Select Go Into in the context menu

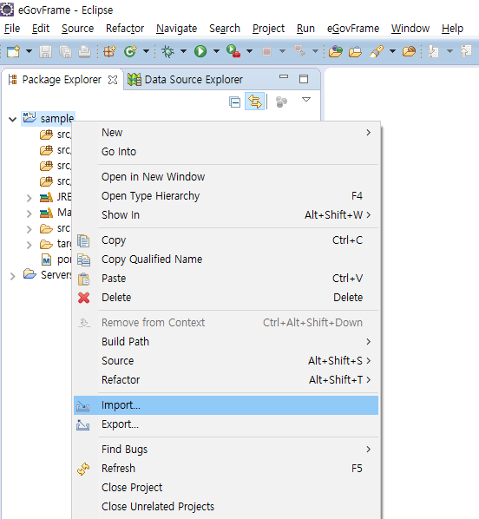coord(226,152)
